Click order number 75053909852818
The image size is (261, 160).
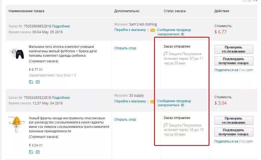click(x=37, y=26)
